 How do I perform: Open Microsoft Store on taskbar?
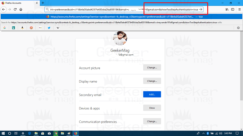point(43,133)
